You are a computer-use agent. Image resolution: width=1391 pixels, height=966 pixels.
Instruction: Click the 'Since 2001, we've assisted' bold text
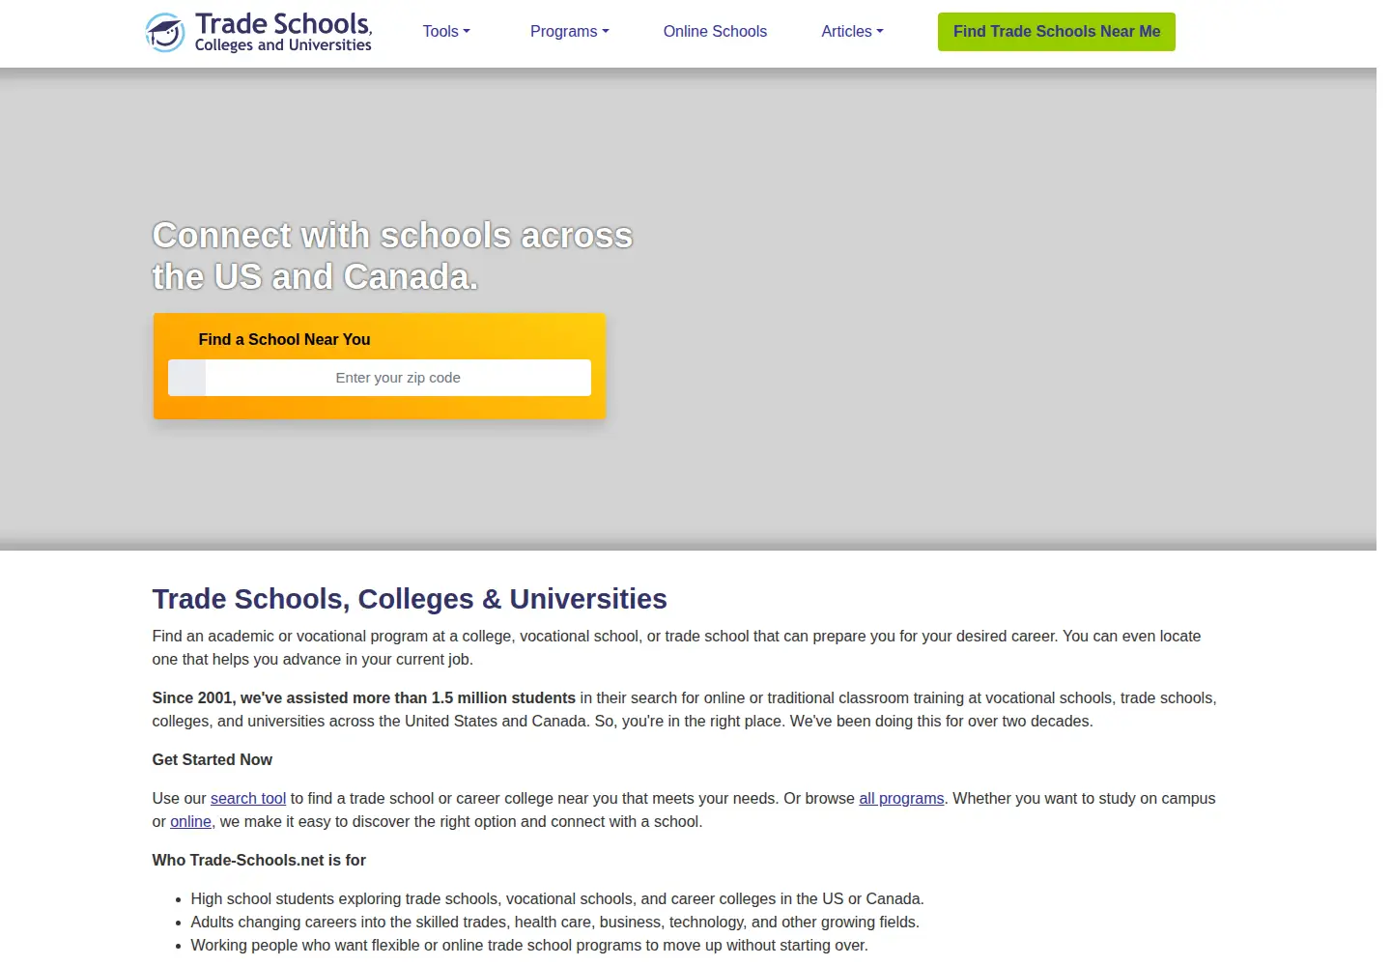point(364,698)
